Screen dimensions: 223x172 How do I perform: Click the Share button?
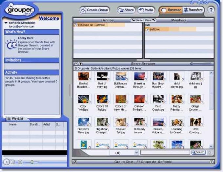pos(126,10)
